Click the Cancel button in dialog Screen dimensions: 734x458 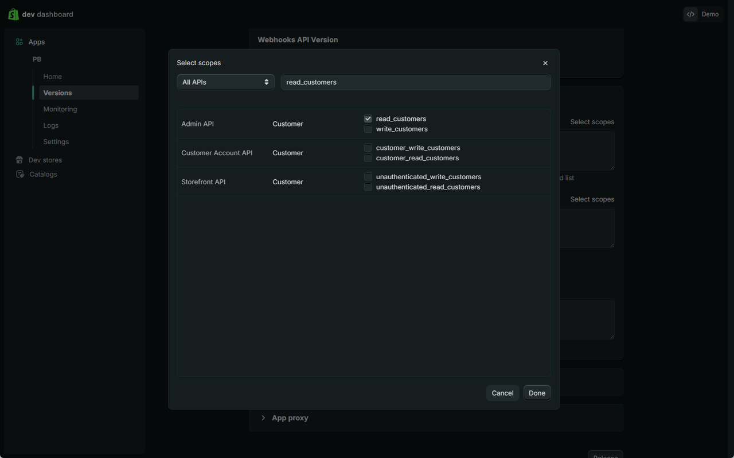(x=502, y=393)
